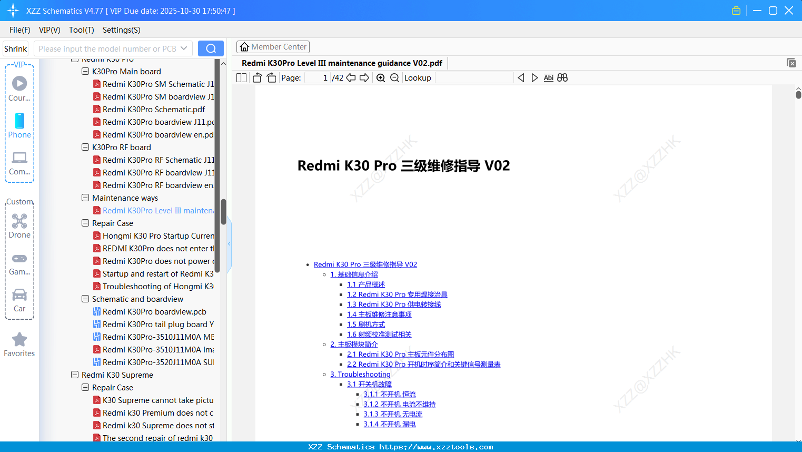Enable highlight-all search results binoculars toggle

(x=562, y=77)
